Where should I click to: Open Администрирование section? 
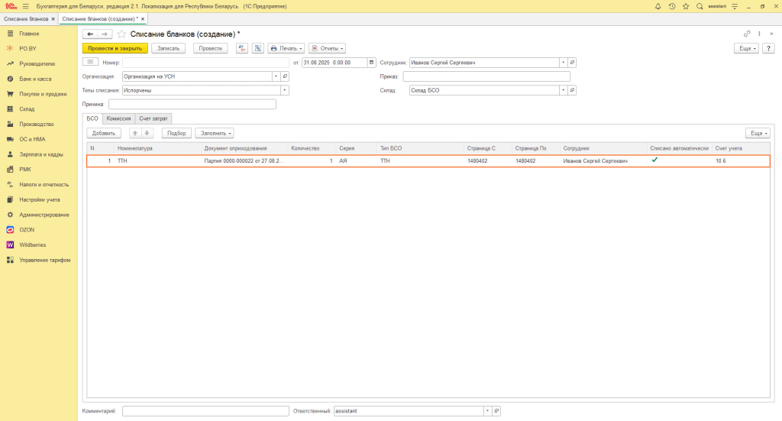[44, 215]
